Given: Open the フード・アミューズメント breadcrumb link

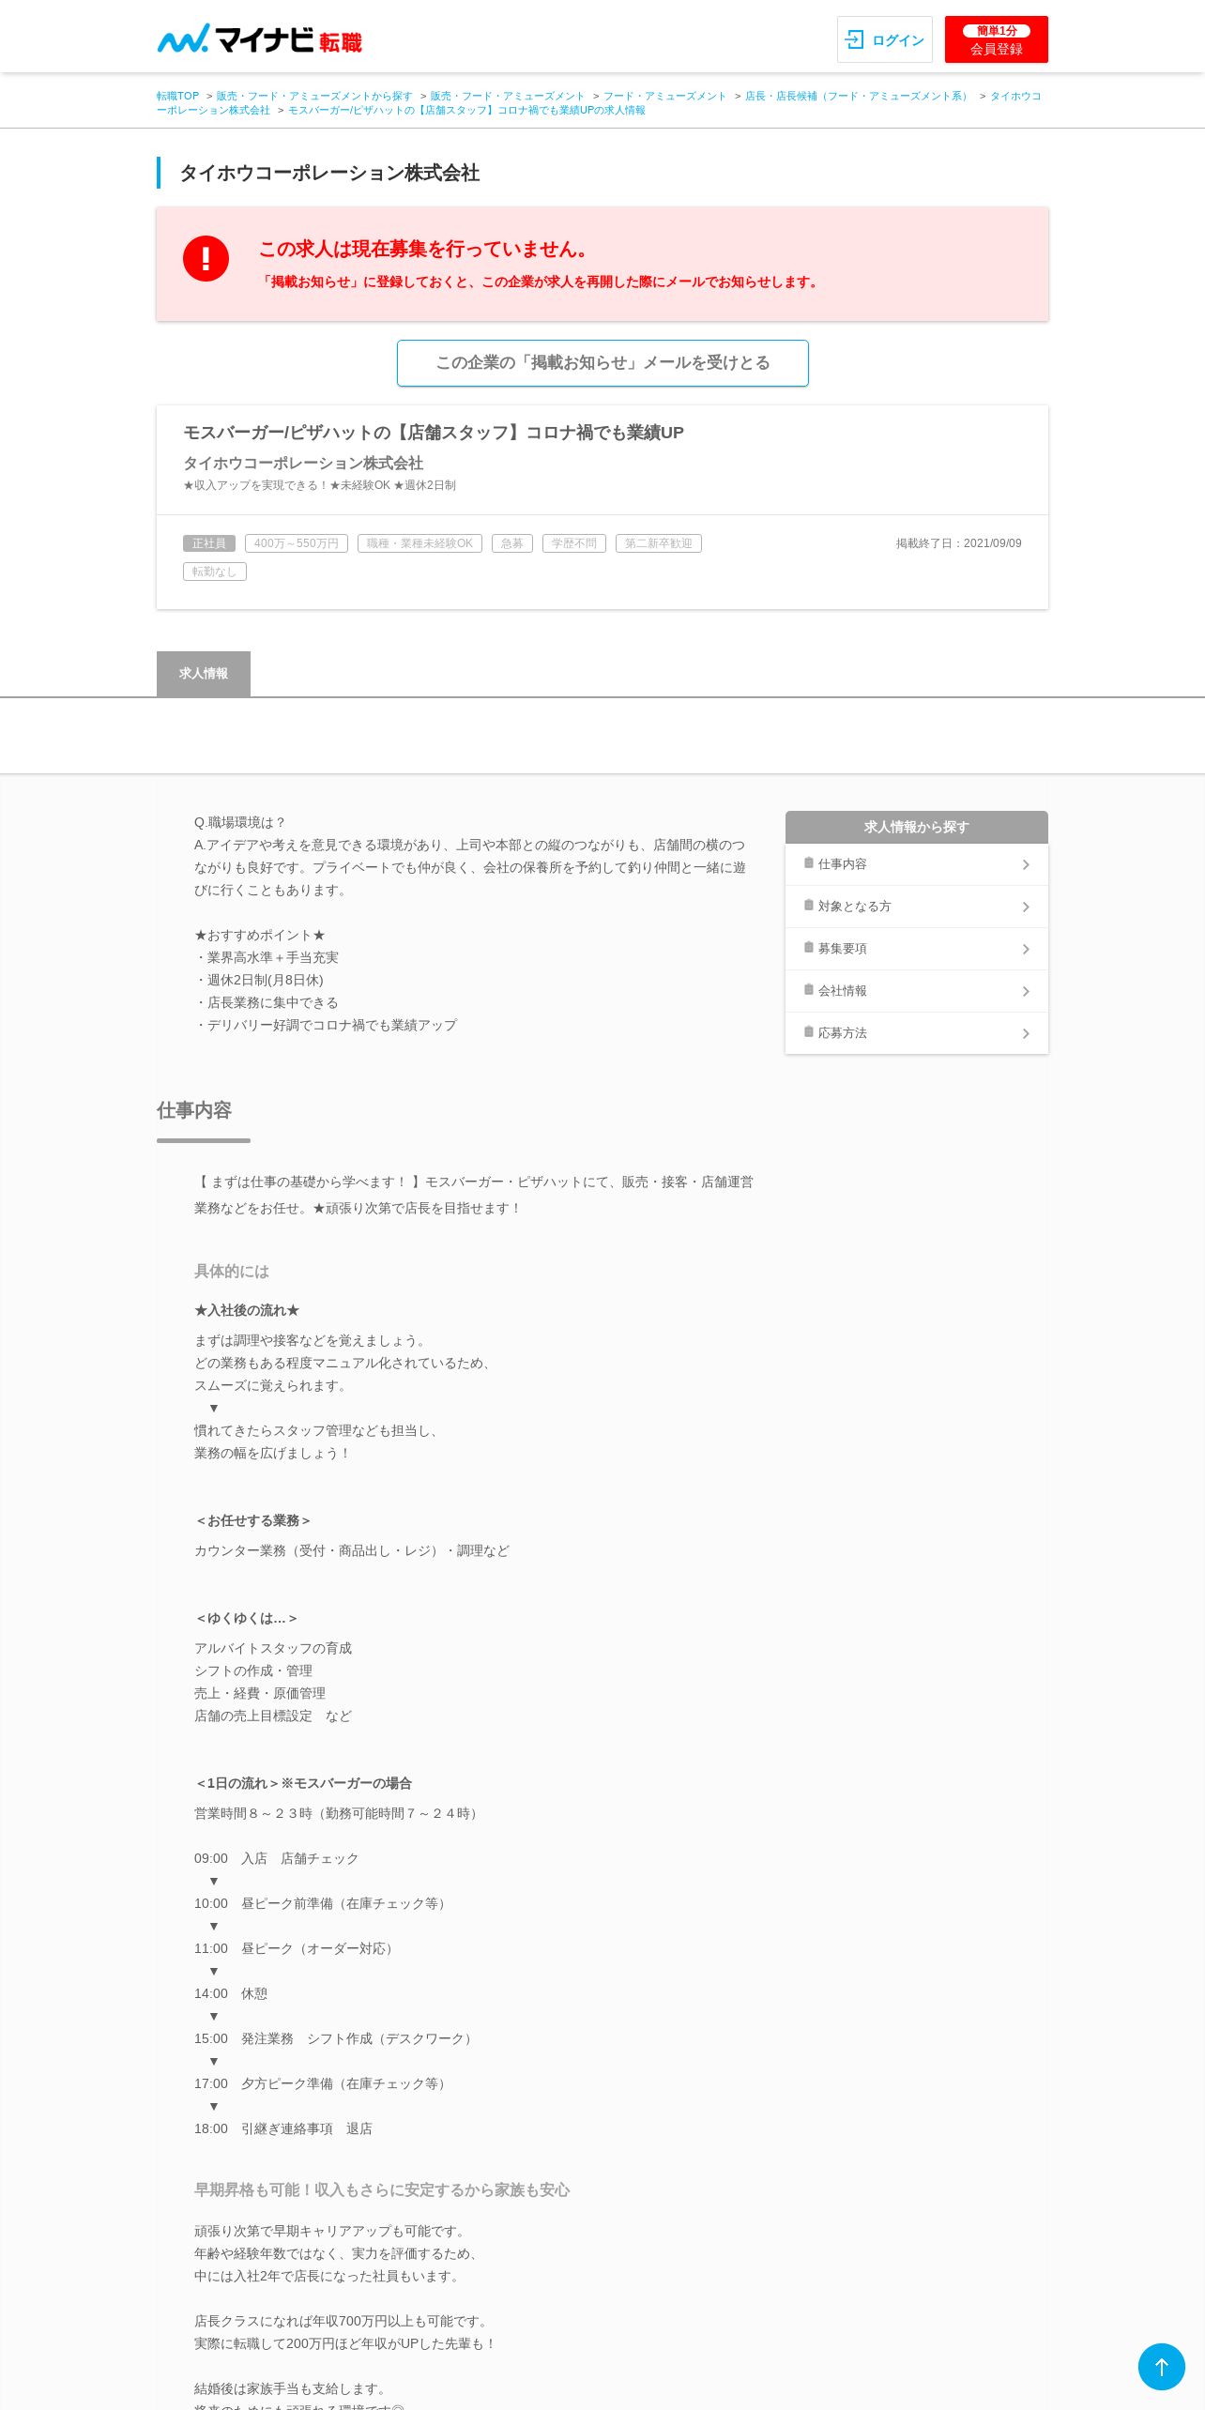Looking at the screenshot, I should point(664,96).
